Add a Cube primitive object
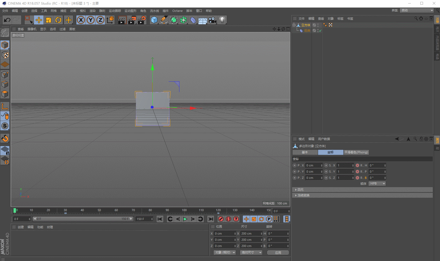 (x=154, y=20)
